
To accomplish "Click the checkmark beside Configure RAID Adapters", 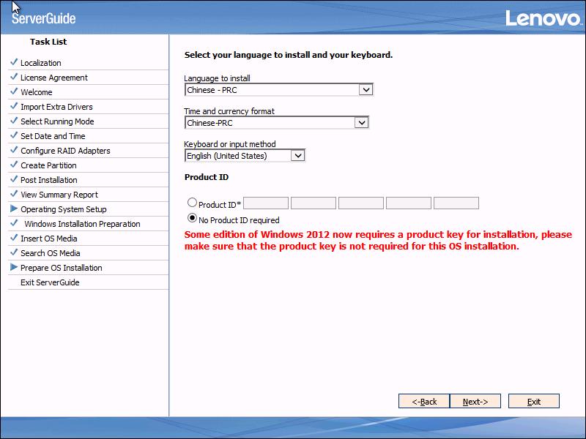I will (14, 151).
